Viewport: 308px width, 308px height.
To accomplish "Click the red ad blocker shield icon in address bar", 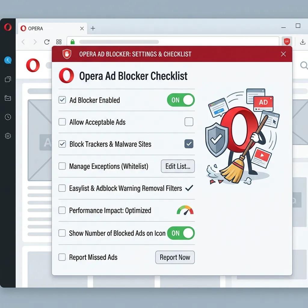I will coord(287,42).
